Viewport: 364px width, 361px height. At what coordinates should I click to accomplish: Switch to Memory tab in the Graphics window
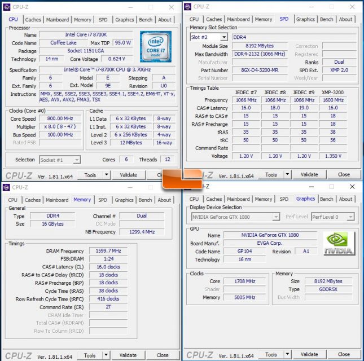(x=263, y=199)
